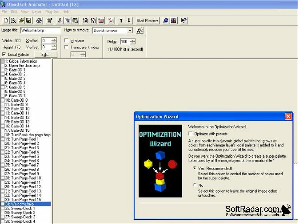Preview in Internet Explorer icon
Screen dimensions: 298x224
166,20
